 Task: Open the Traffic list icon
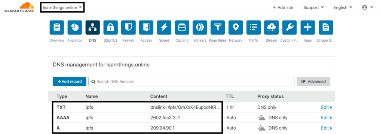254,28
